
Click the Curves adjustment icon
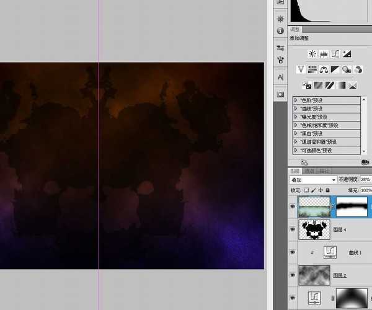coord(335,54)
